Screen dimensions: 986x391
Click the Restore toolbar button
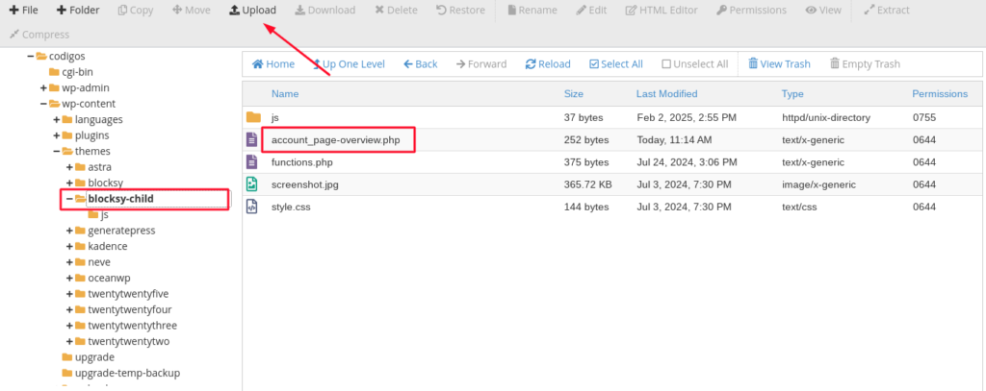click(x=460, y=10)
